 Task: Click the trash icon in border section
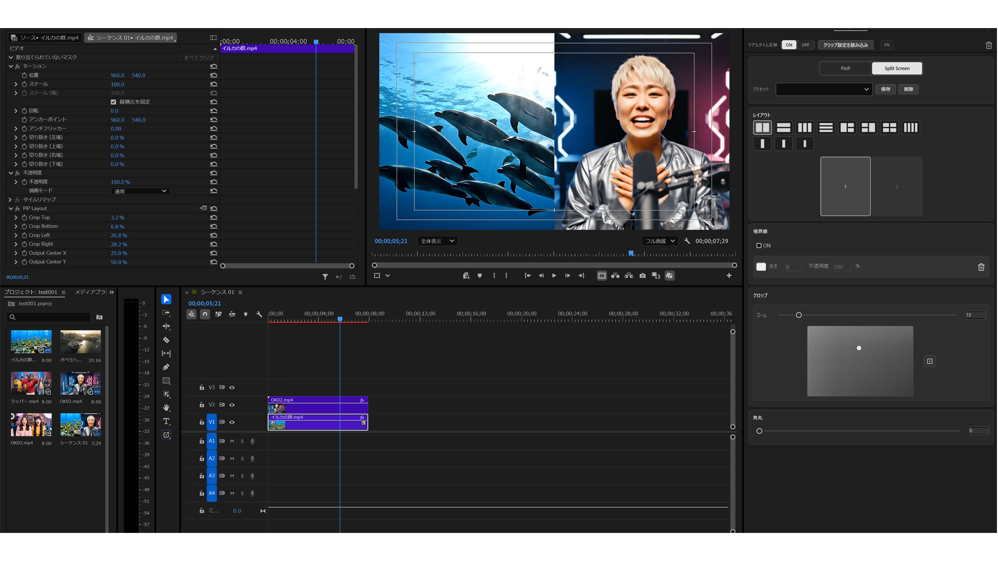(981, 267)
